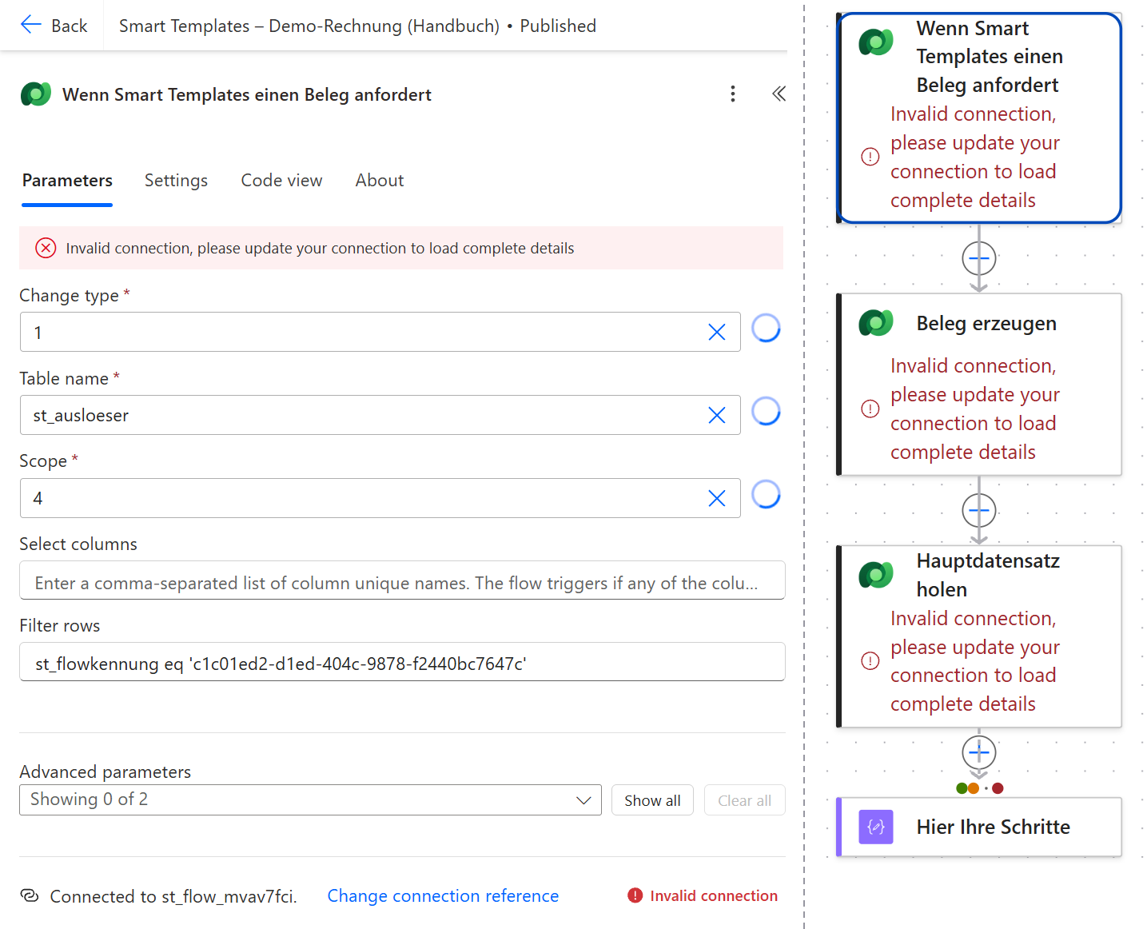Clear the Scope value

[717, 499]
